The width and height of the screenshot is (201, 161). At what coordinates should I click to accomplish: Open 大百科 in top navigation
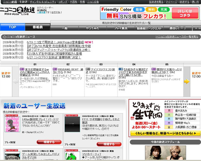(73, 2)
